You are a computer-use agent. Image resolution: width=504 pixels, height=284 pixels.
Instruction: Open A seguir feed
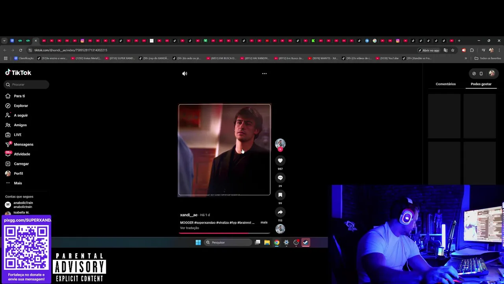(21, 115)
